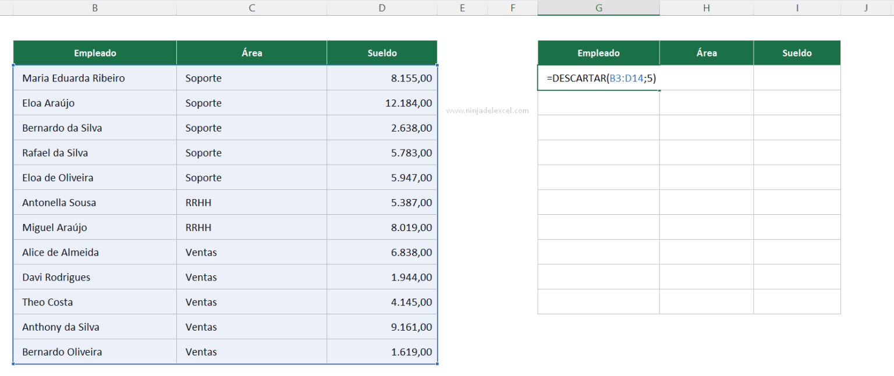Click the cell with Bernardo Oliveira
Viewport: 894px width, 376px height.
[94, 352]
